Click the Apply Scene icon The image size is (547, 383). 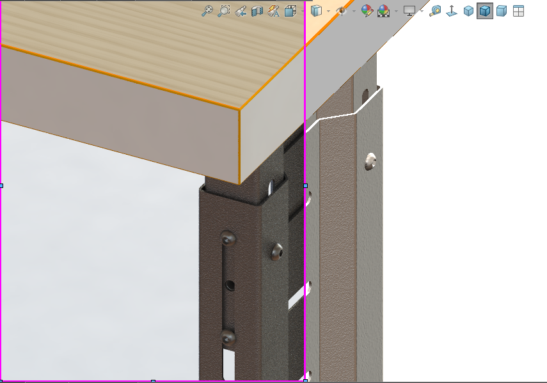coord(383,11)
